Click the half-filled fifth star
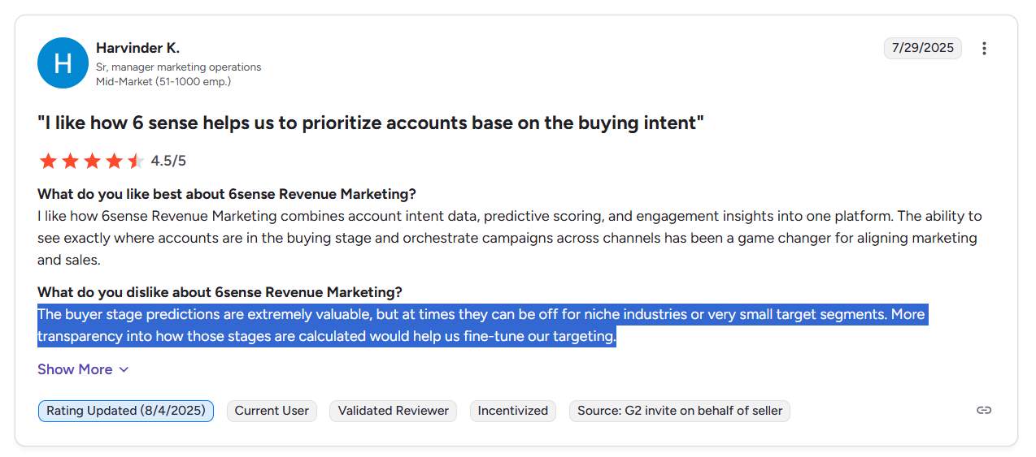1036x457 pixels. click(136, 161)
